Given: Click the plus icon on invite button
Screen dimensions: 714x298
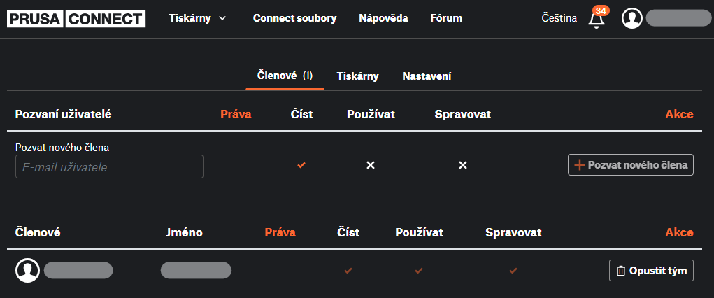Looking at the screenshot, I should point(579,165).
